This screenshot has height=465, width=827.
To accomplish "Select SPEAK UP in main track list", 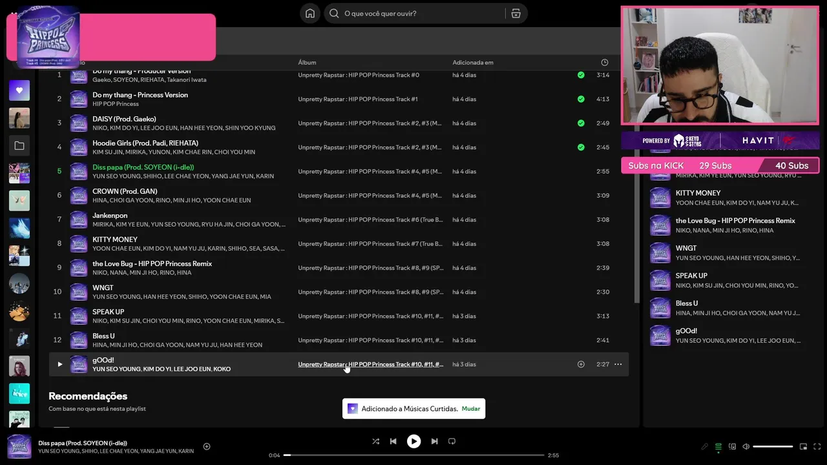I will 108,312.
